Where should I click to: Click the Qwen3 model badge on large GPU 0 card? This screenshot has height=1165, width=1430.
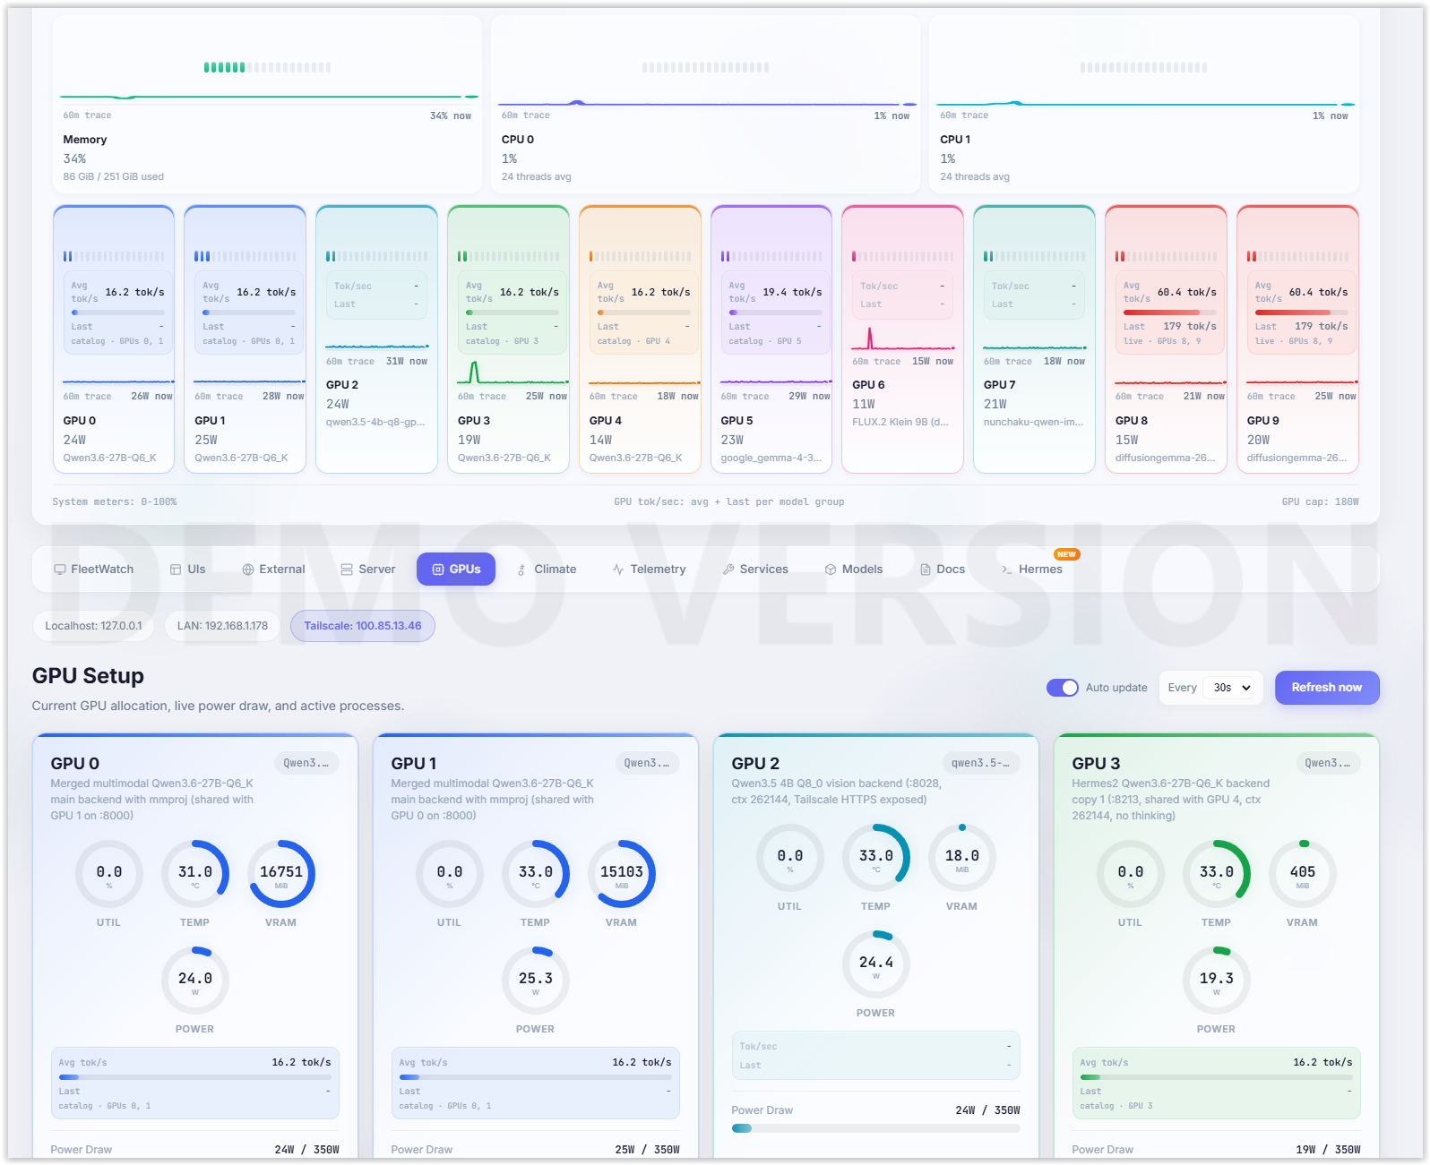click(306, 763)
